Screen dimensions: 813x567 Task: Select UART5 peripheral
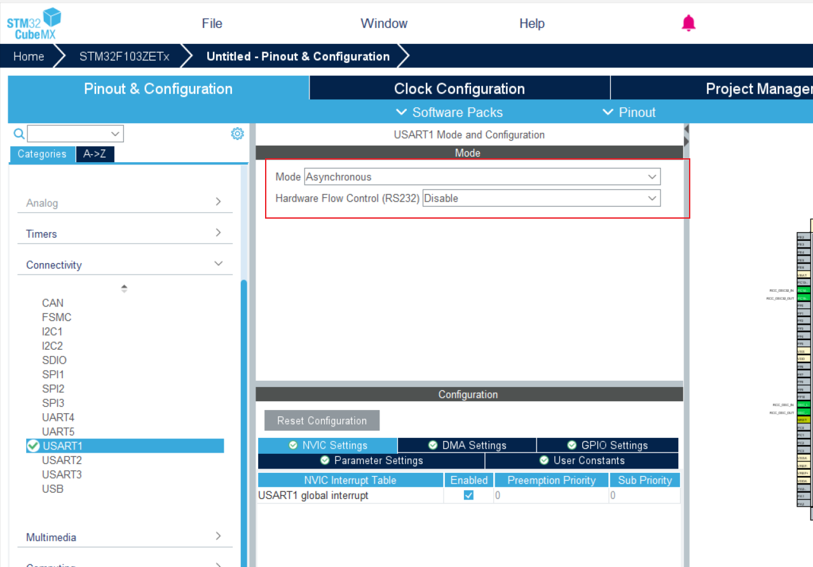[58, 432]
